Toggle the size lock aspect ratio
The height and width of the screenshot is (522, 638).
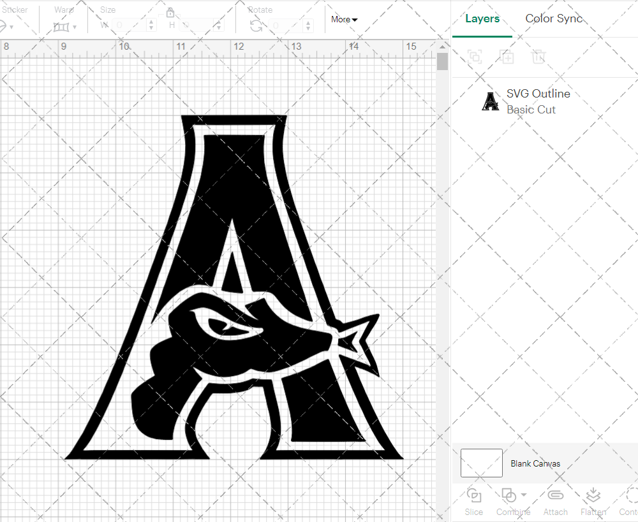coord(170,12)
